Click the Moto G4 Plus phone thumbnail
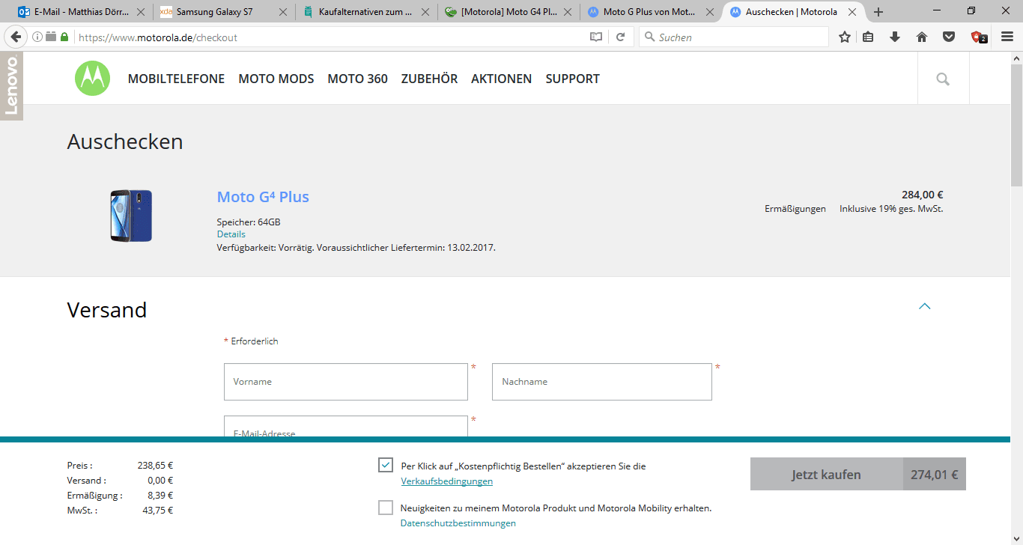 point(131,216)
